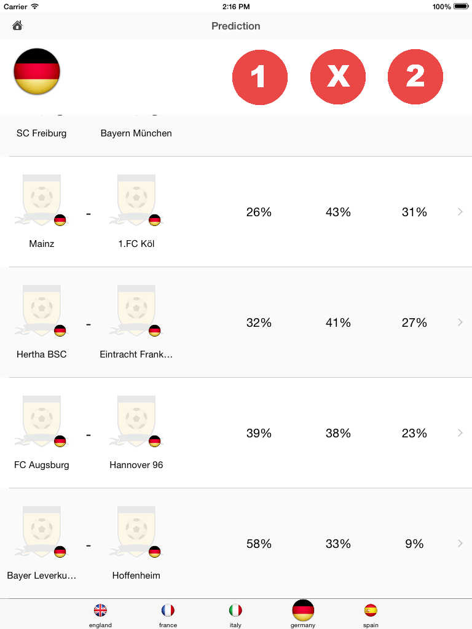Image resolution: width=472 pixels, height=629 pixels.
Task: Tap the SC Freiburg team name
Action: 42,133
